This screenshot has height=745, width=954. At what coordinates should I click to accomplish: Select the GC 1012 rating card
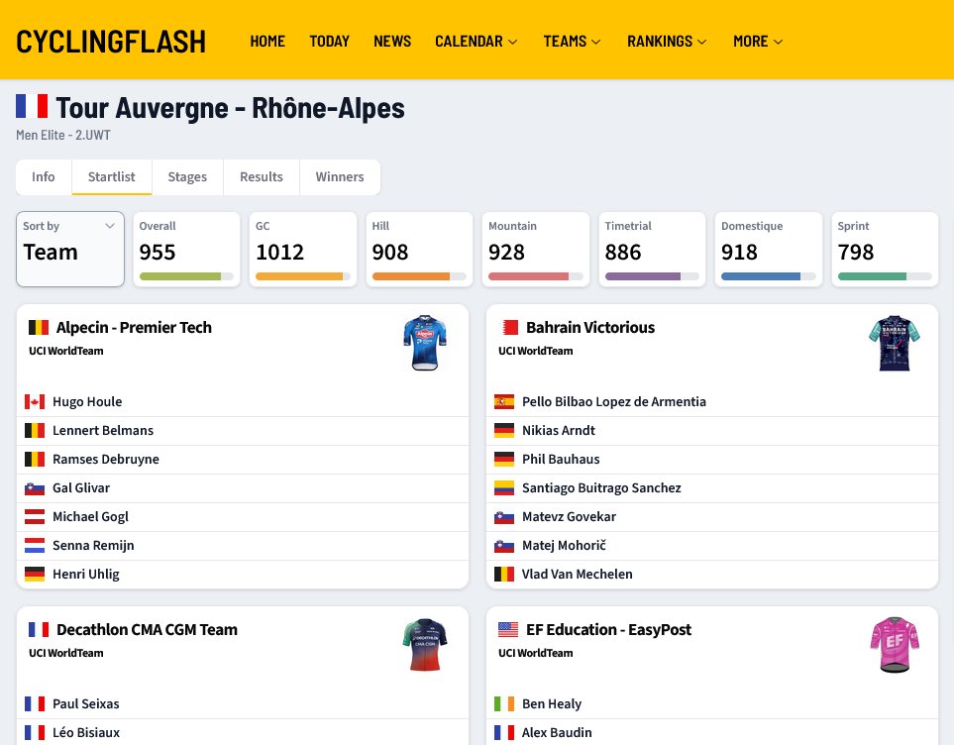(303, 249)
